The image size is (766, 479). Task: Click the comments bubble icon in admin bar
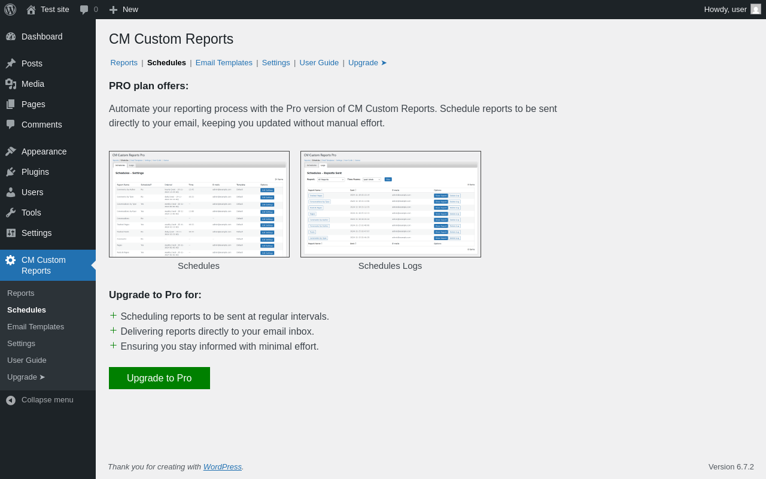point(84,10)
